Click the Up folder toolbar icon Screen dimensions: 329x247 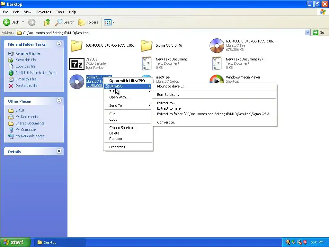tap(47, 22)
